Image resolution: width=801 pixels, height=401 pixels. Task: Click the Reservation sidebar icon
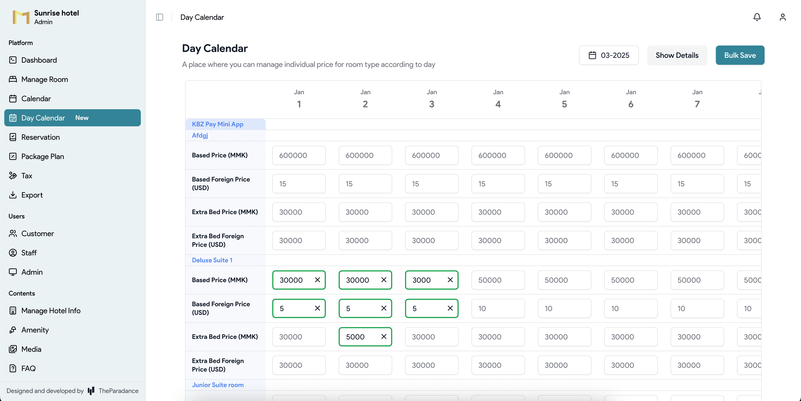[x=13, y=137]
